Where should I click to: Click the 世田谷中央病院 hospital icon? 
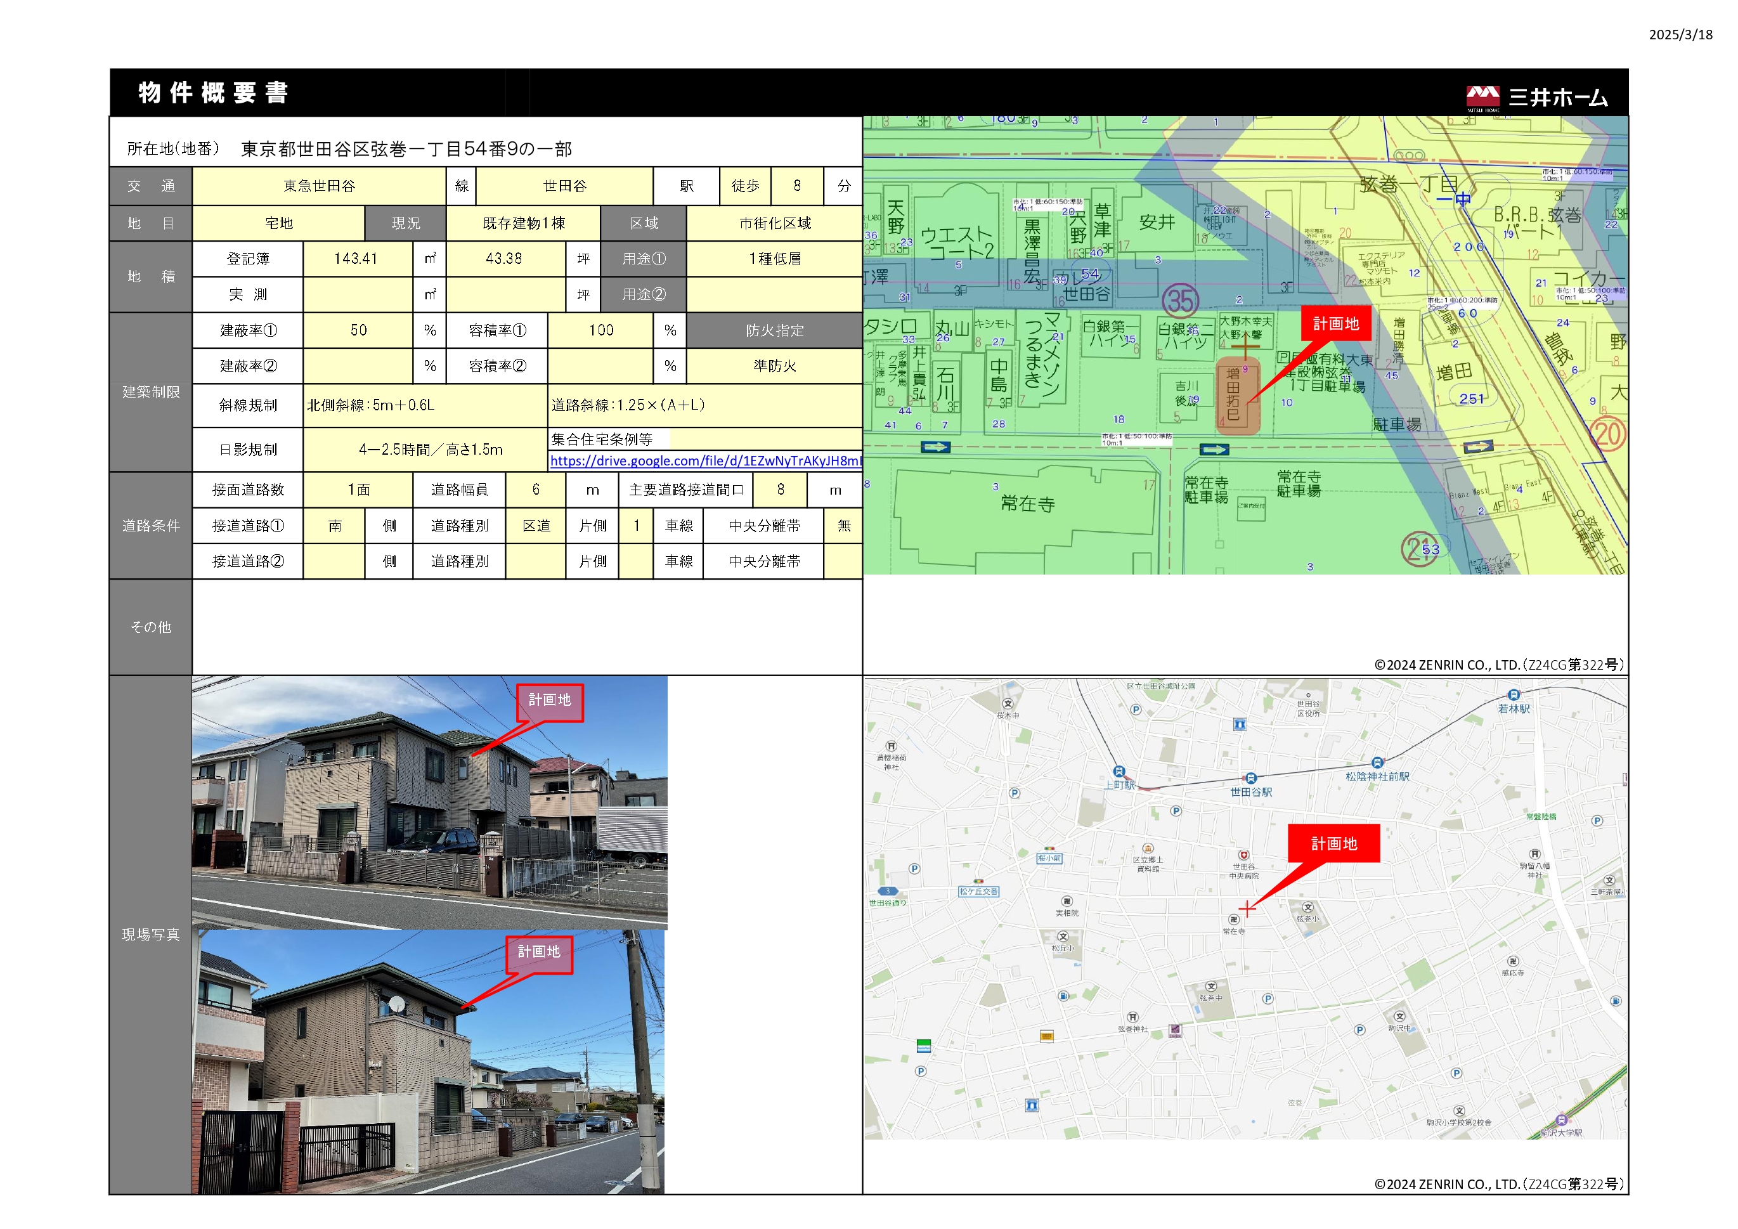click(1243, 855)
